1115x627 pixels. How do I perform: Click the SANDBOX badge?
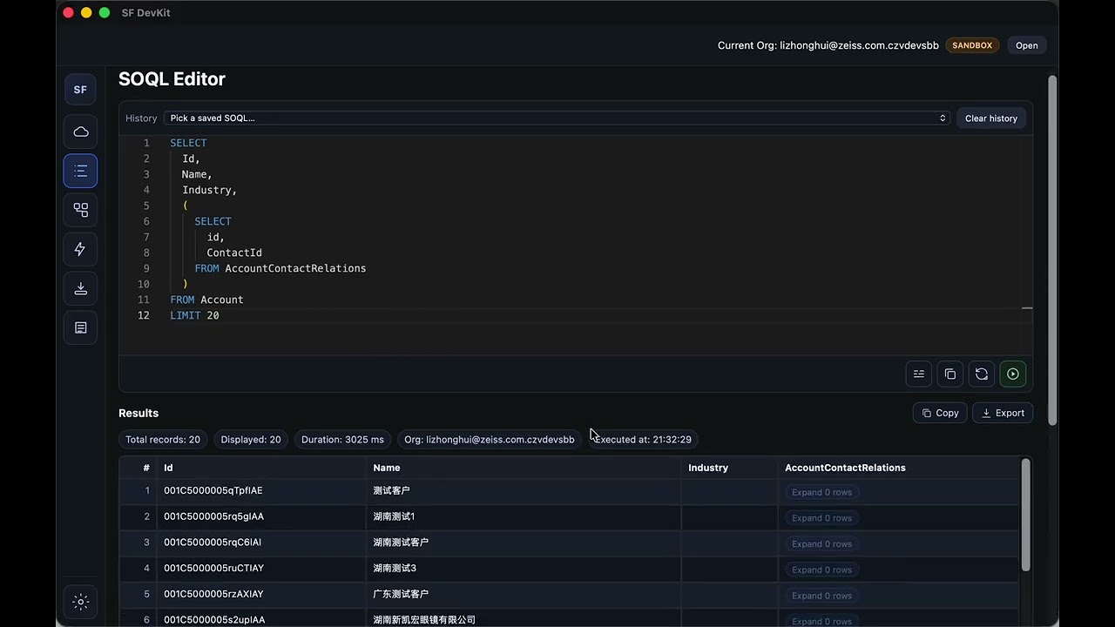[972, 45]
